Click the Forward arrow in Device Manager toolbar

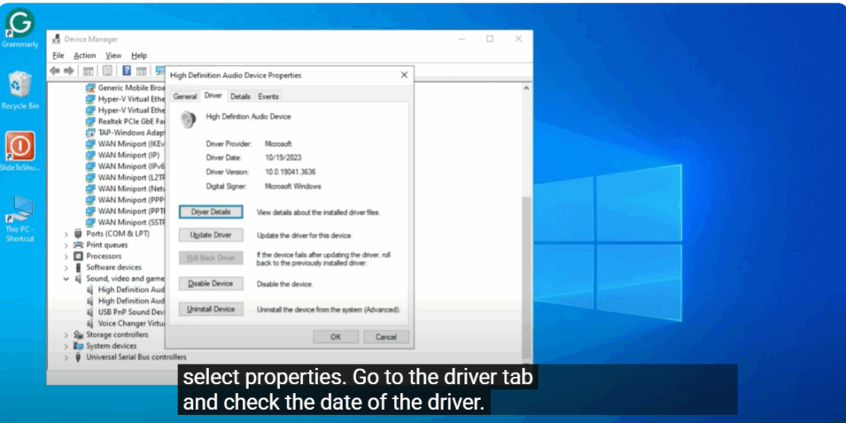coord(69,71)
